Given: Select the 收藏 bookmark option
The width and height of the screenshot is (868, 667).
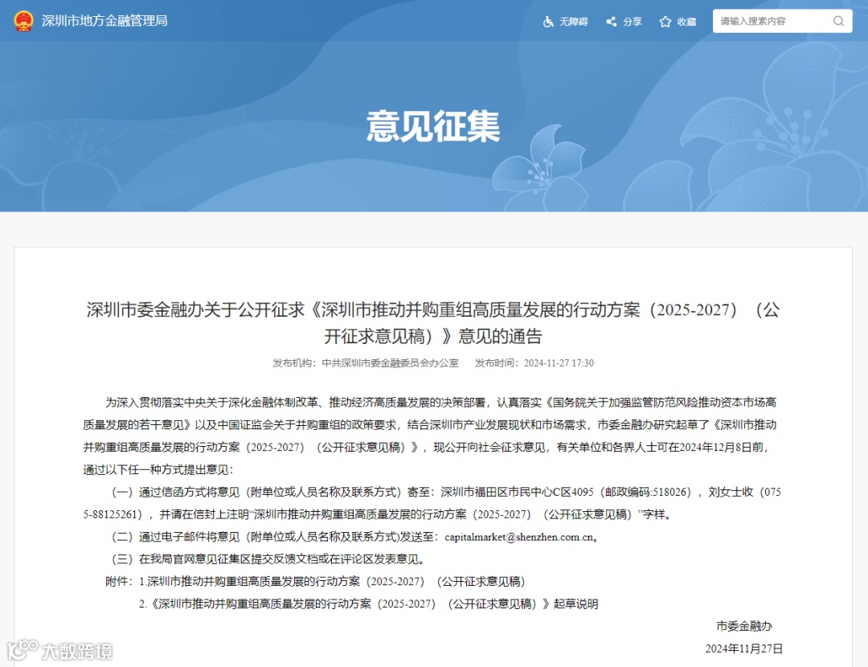Looking at the screenshot, I should [x=686, y=22].
